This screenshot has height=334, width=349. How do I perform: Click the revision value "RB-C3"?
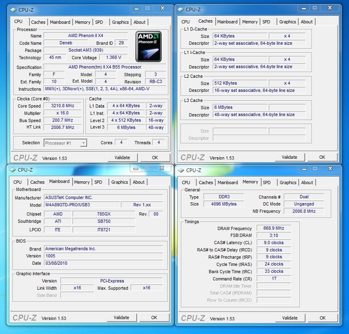[x=156, y=81]
